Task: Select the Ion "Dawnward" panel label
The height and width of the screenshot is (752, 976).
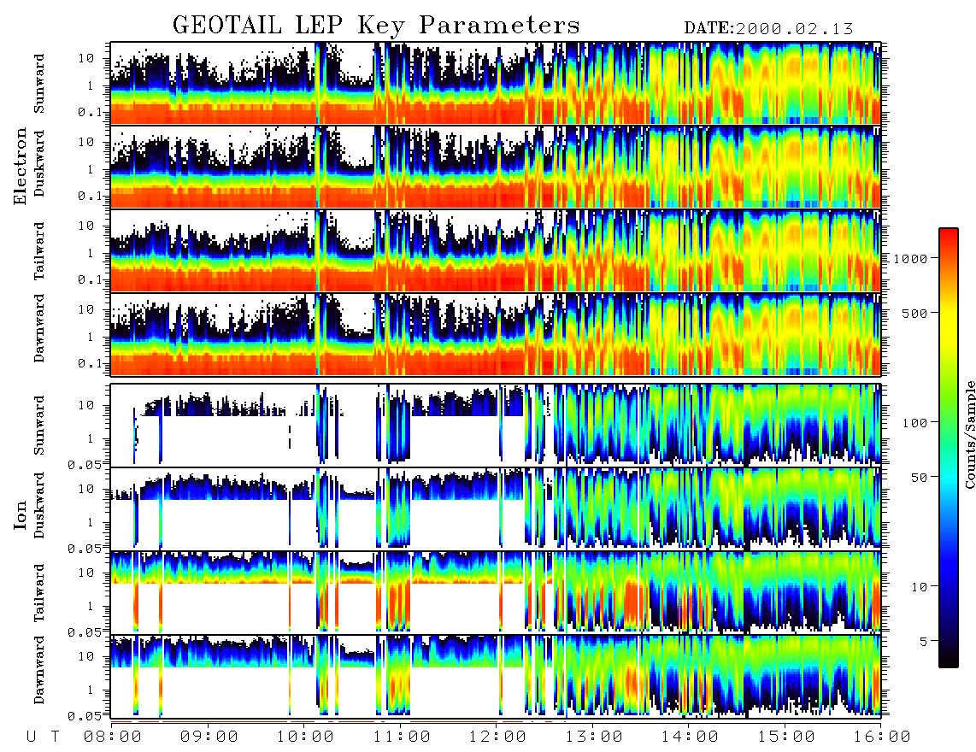Action: pyautogui.click(x=39, y=669)
